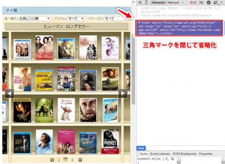Show the console drawer icon
Viewport: 225px width, 164px height.
click(x=201, y=3)
